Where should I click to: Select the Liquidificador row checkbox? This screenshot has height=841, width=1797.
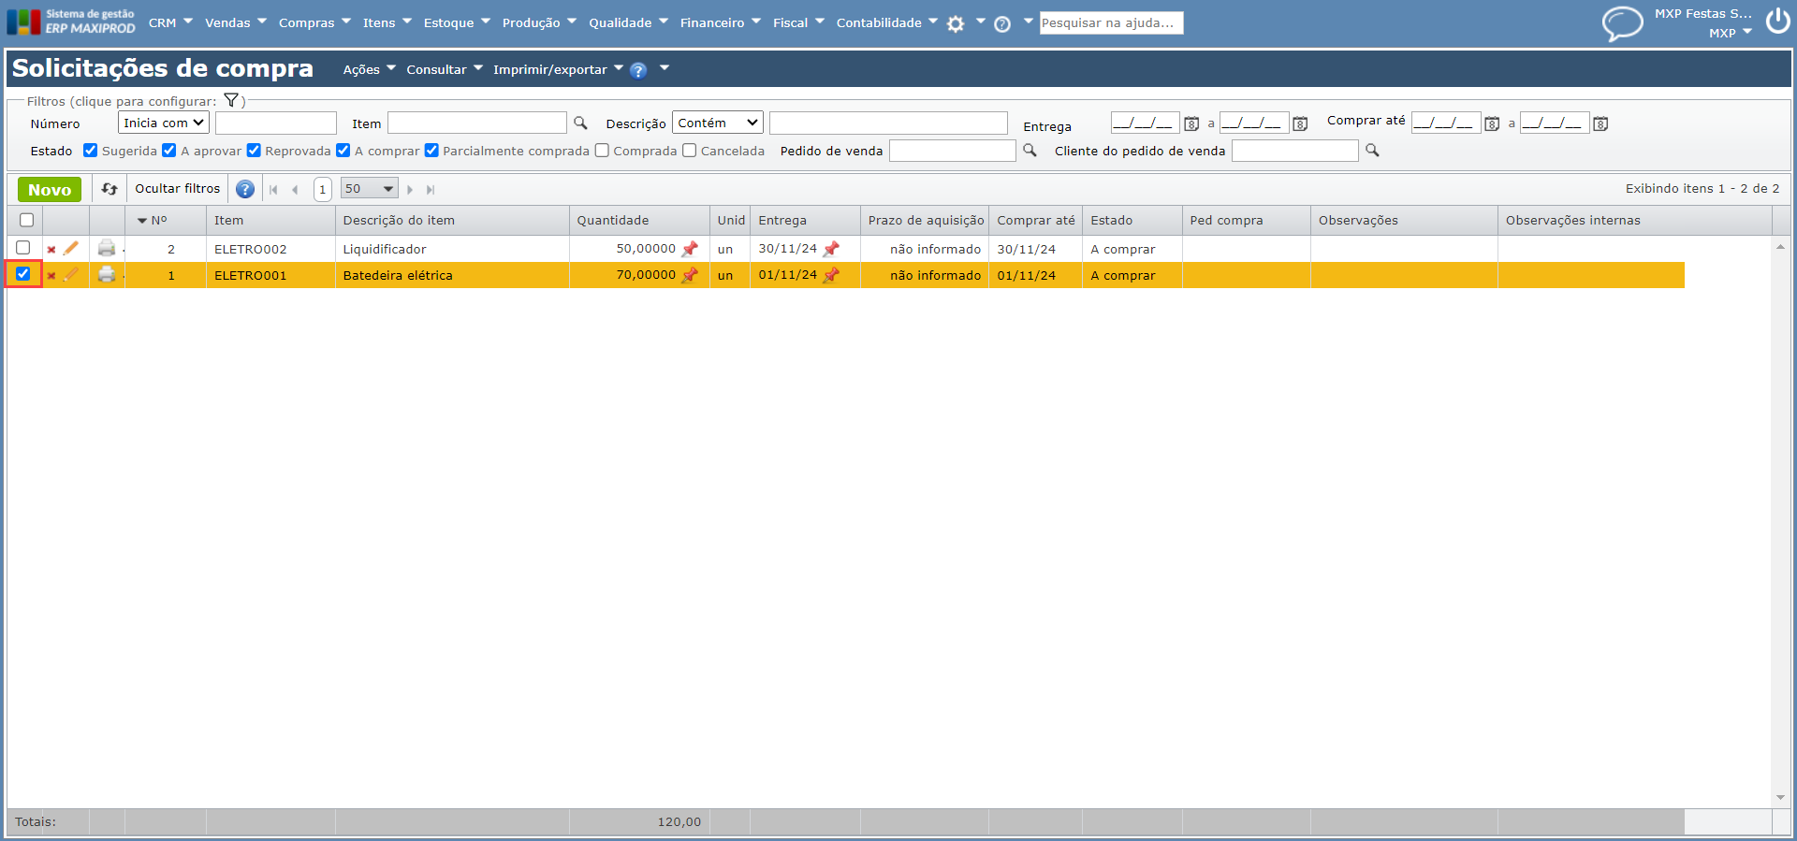point(23,247)
